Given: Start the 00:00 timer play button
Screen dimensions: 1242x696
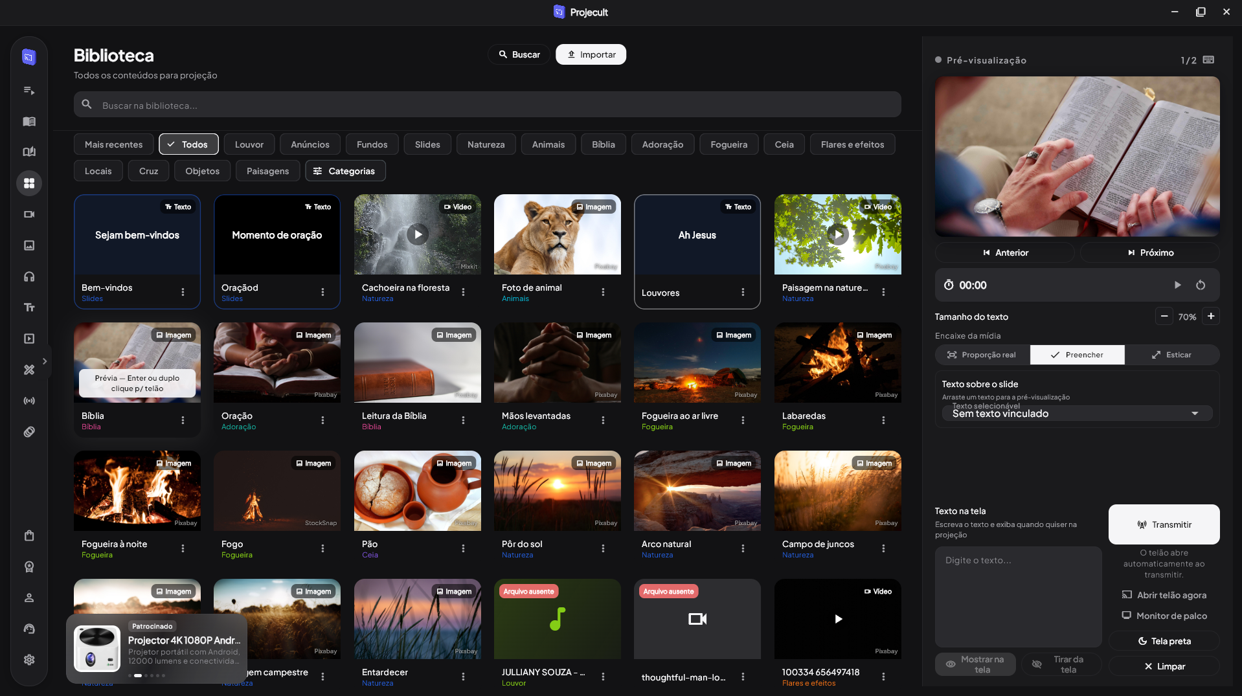Looking at the screenshot, I should point(1177,285).
